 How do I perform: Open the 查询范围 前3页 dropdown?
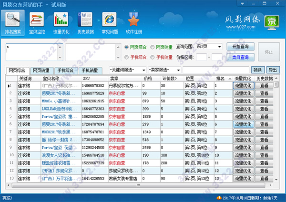click(209, 47)
